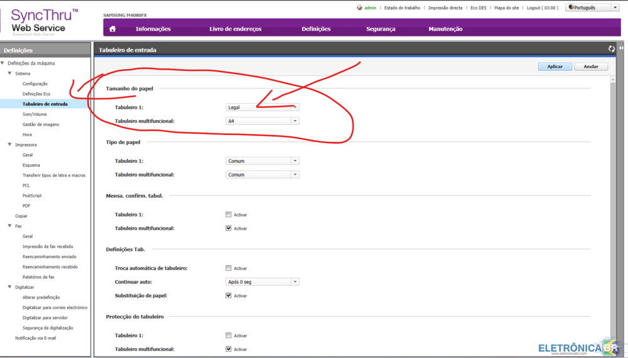Click the Aplicar button
This screenshot has height=358, width=628.
pyautogui.click(x=555, y=67)
